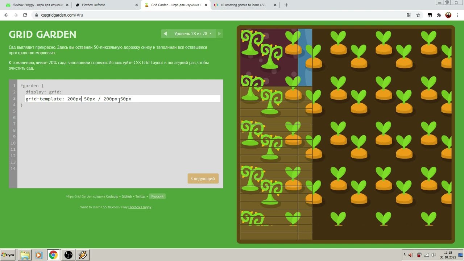The width and height of the screenshot is (464, 261).
Task: Open the Chrome profile avatar
Action: (x=448, y=15)
